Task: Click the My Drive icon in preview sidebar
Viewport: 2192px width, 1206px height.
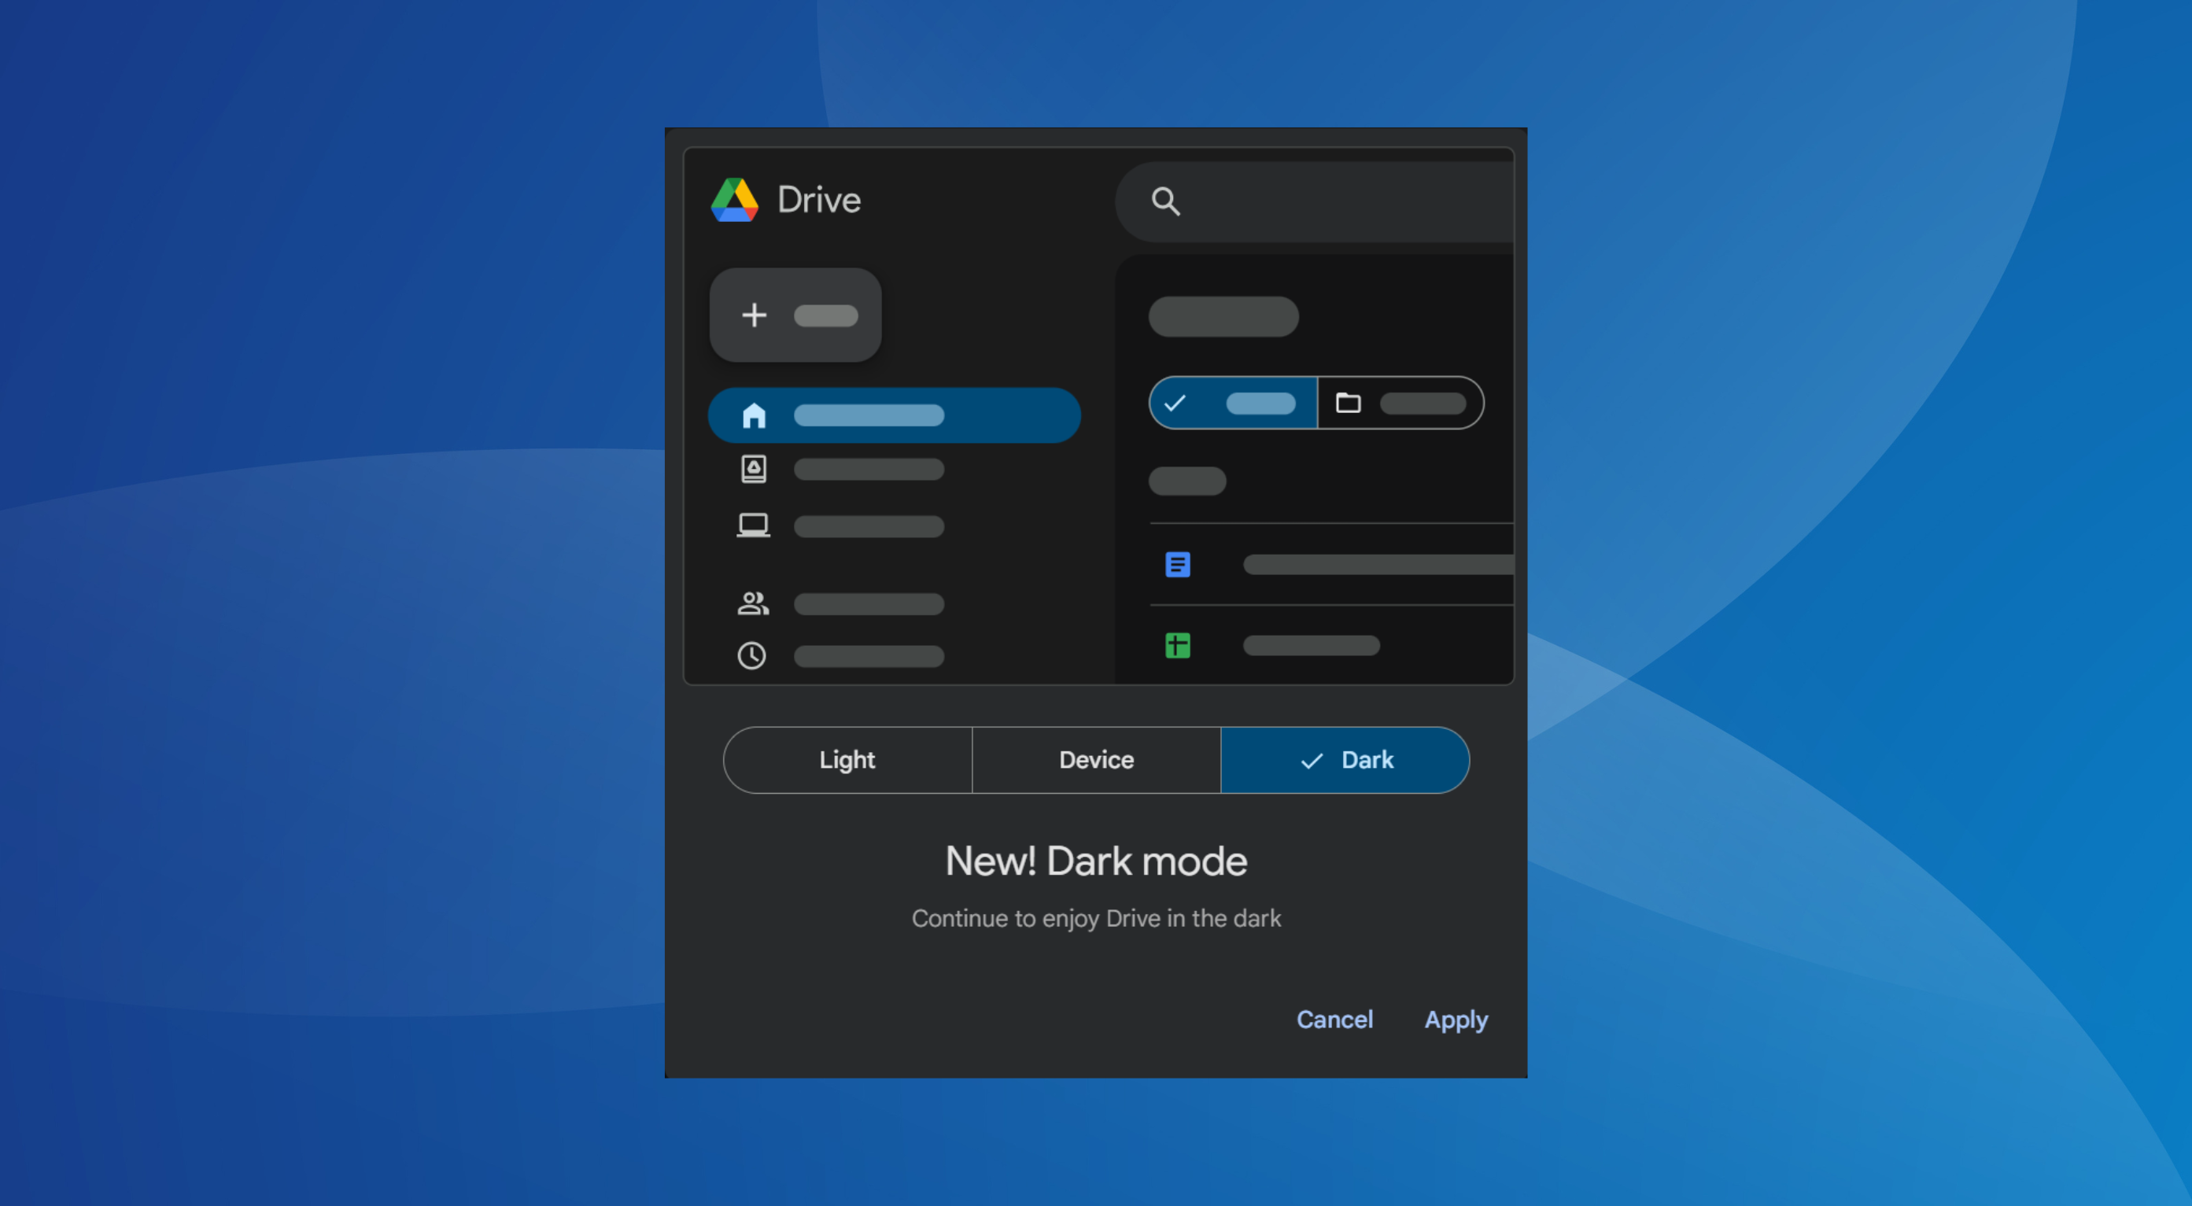Action: [754, 469]
